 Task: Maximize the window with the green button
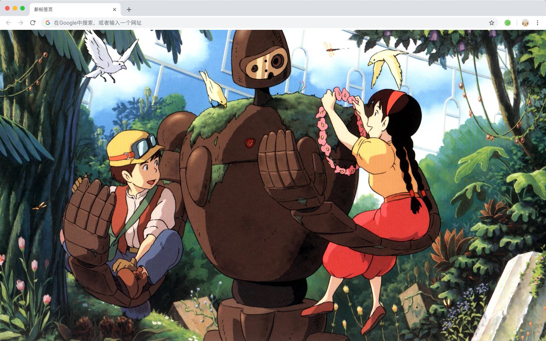point(23,9)
